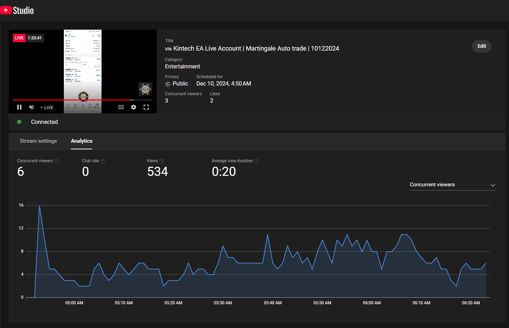Viewport: 509px width, 328px height.
Task: Select the Analytics tab
Action: click(82, 141)
